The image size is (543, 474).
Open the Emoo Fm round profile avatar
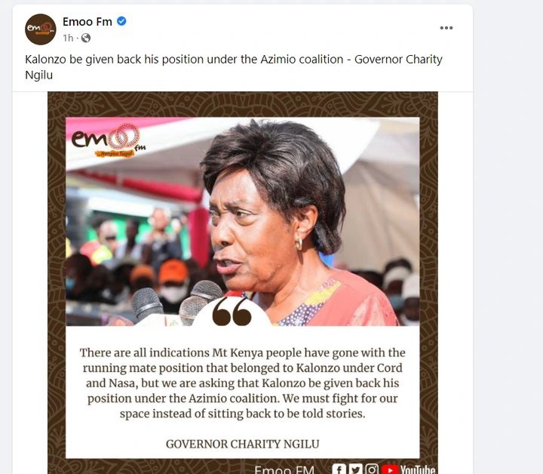click(x=41, y=29)
